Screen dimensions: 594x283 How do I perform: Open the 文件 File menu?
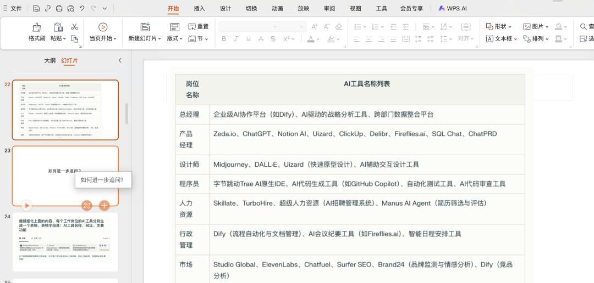[x=12, y=8]
